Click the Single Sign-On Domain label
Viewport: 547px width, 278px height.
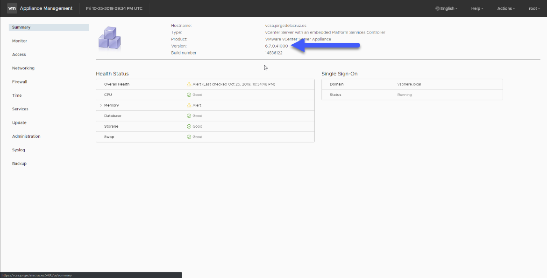click(x=337, y=84)
